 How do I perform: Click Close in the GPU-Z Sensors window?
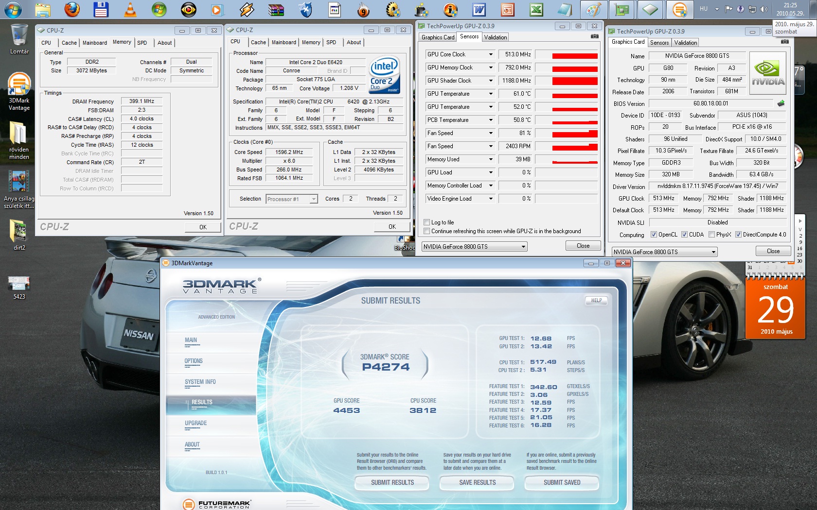pyautogui.click(x=583, y=246)
